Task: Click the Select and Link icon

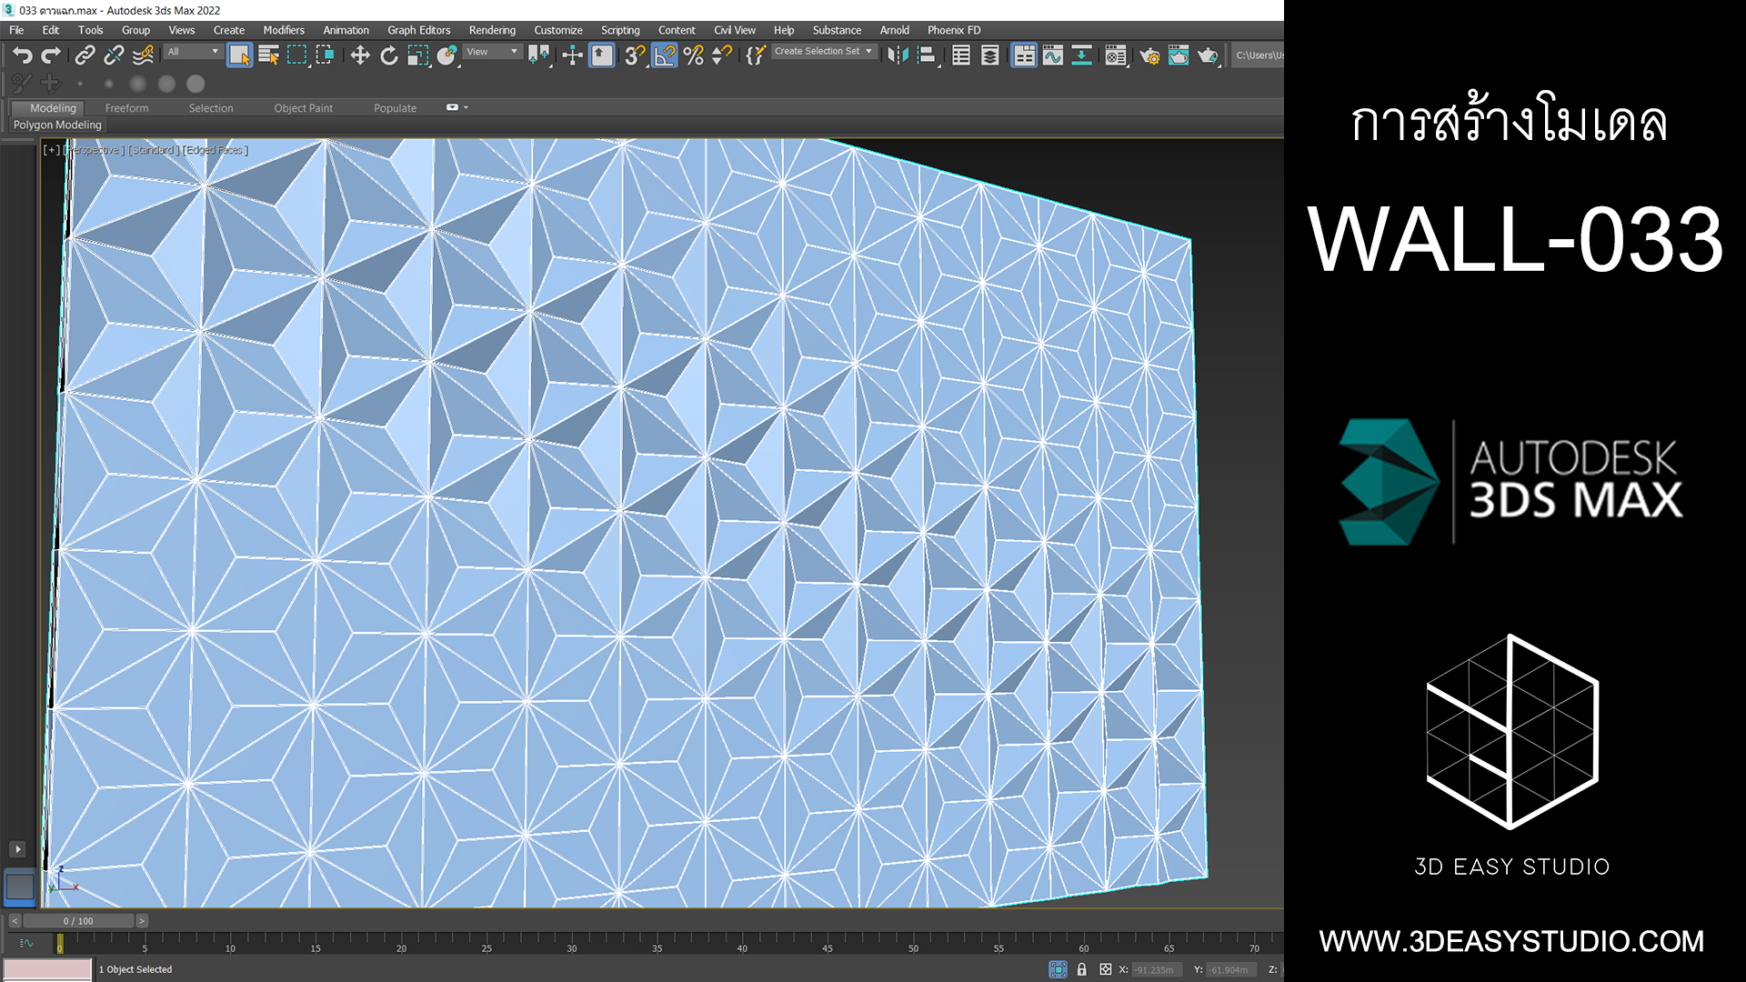Action: pyautogui.click(x=85, y=55)
